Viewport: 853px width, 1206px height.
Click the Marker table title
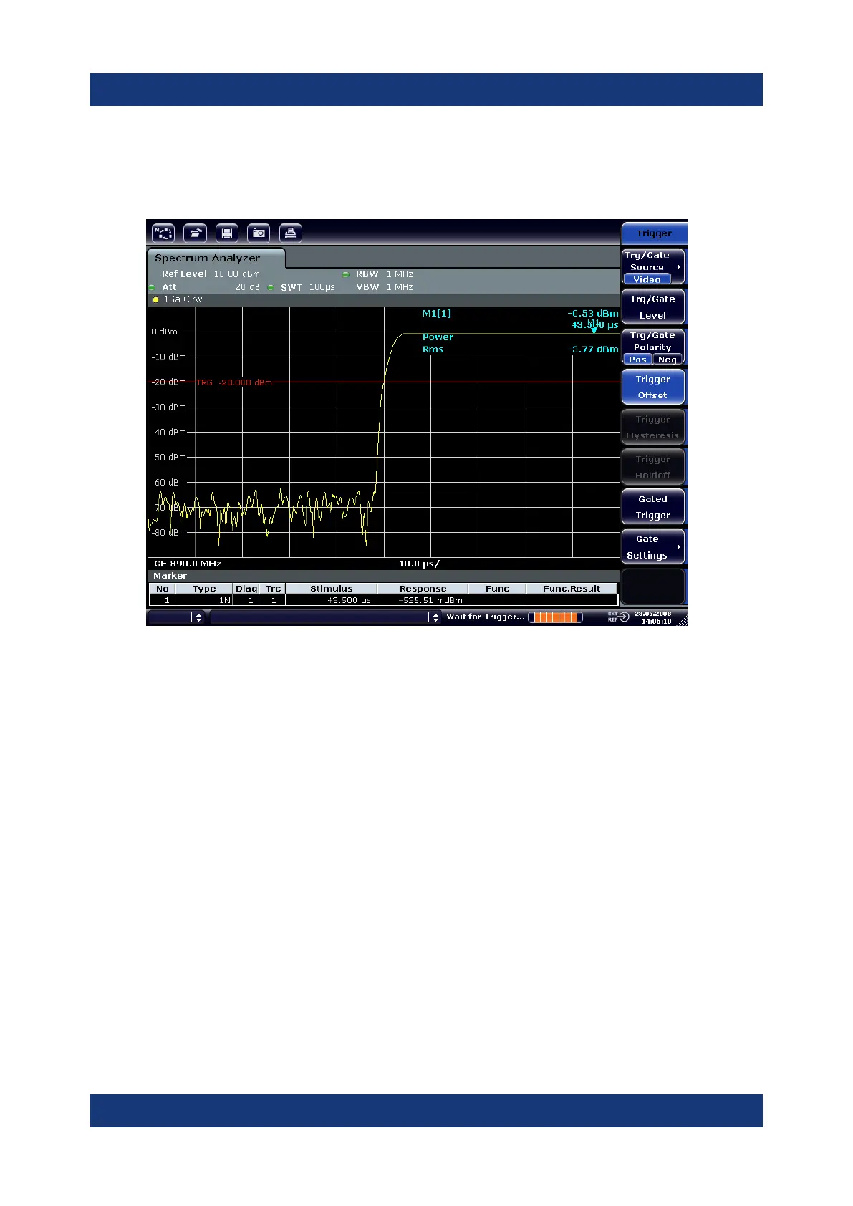[170, 576]
